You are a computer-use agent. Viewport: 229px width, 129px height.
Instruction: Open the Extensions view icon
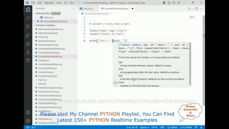tap(28, 44)
